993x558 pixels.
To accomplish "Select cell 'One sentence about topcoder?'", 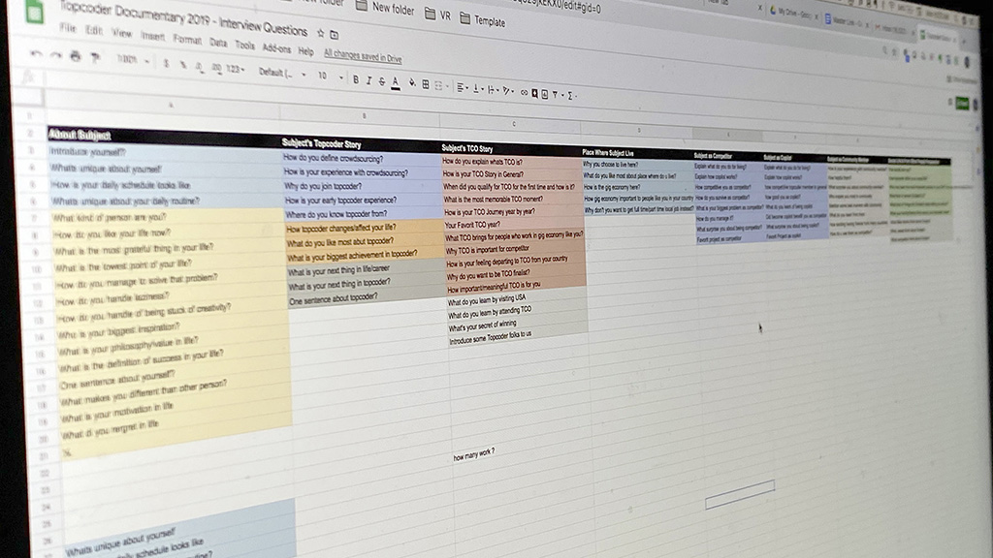I will point(367,298).
